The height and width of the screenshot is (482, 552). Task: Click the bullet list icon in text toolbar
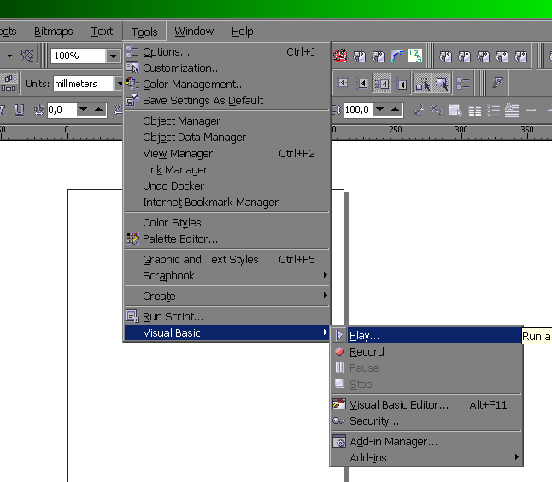point(493,110)
